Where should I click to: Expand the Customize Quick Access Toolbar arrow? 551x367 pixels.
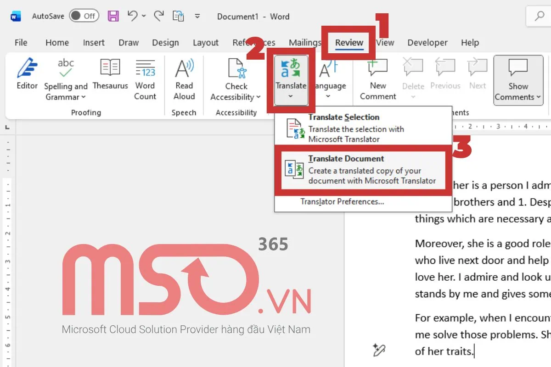(x=197, y=17)
